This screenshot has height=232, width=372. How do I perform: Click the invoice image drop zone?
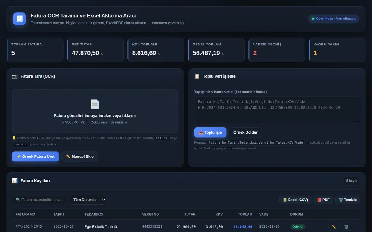tap(95, 111)
